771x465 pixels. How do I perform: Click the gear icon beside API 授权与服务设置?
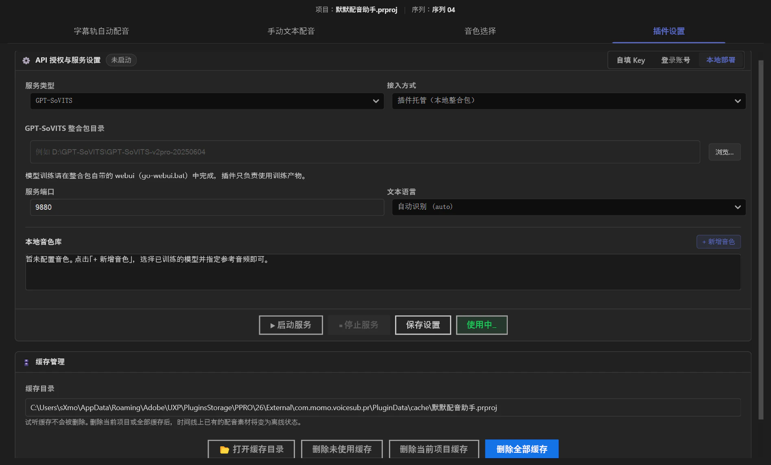[x=26, y=61]
